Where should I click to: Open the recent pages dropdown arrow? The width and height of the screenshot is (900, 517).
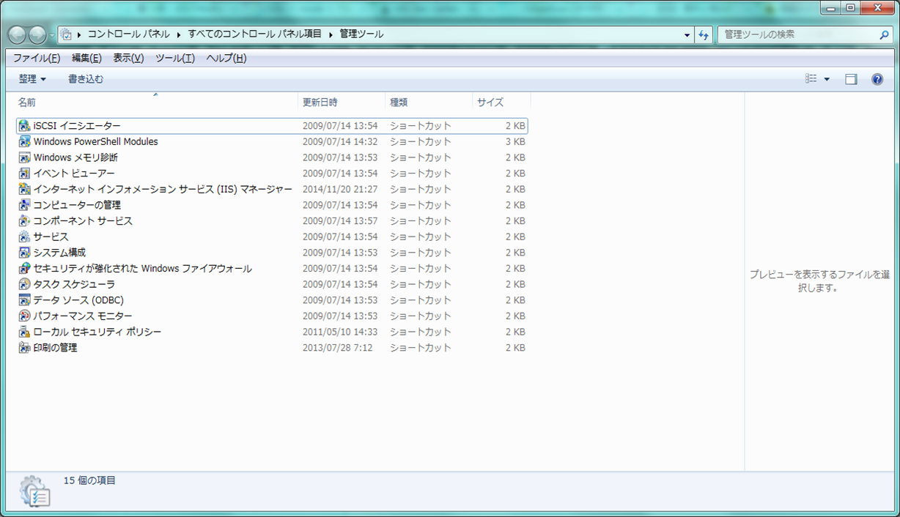tap(53, 35)
